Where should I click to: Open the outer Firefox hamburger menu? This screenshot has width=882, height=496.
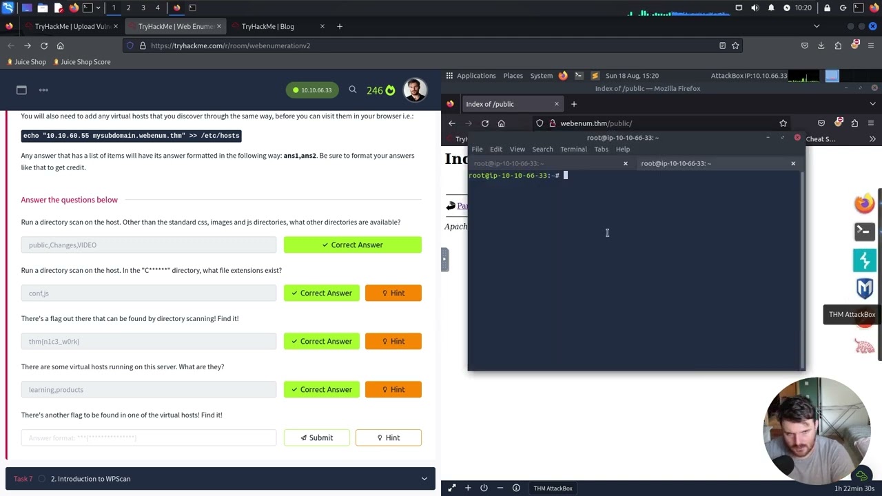(x=872, y=45)
